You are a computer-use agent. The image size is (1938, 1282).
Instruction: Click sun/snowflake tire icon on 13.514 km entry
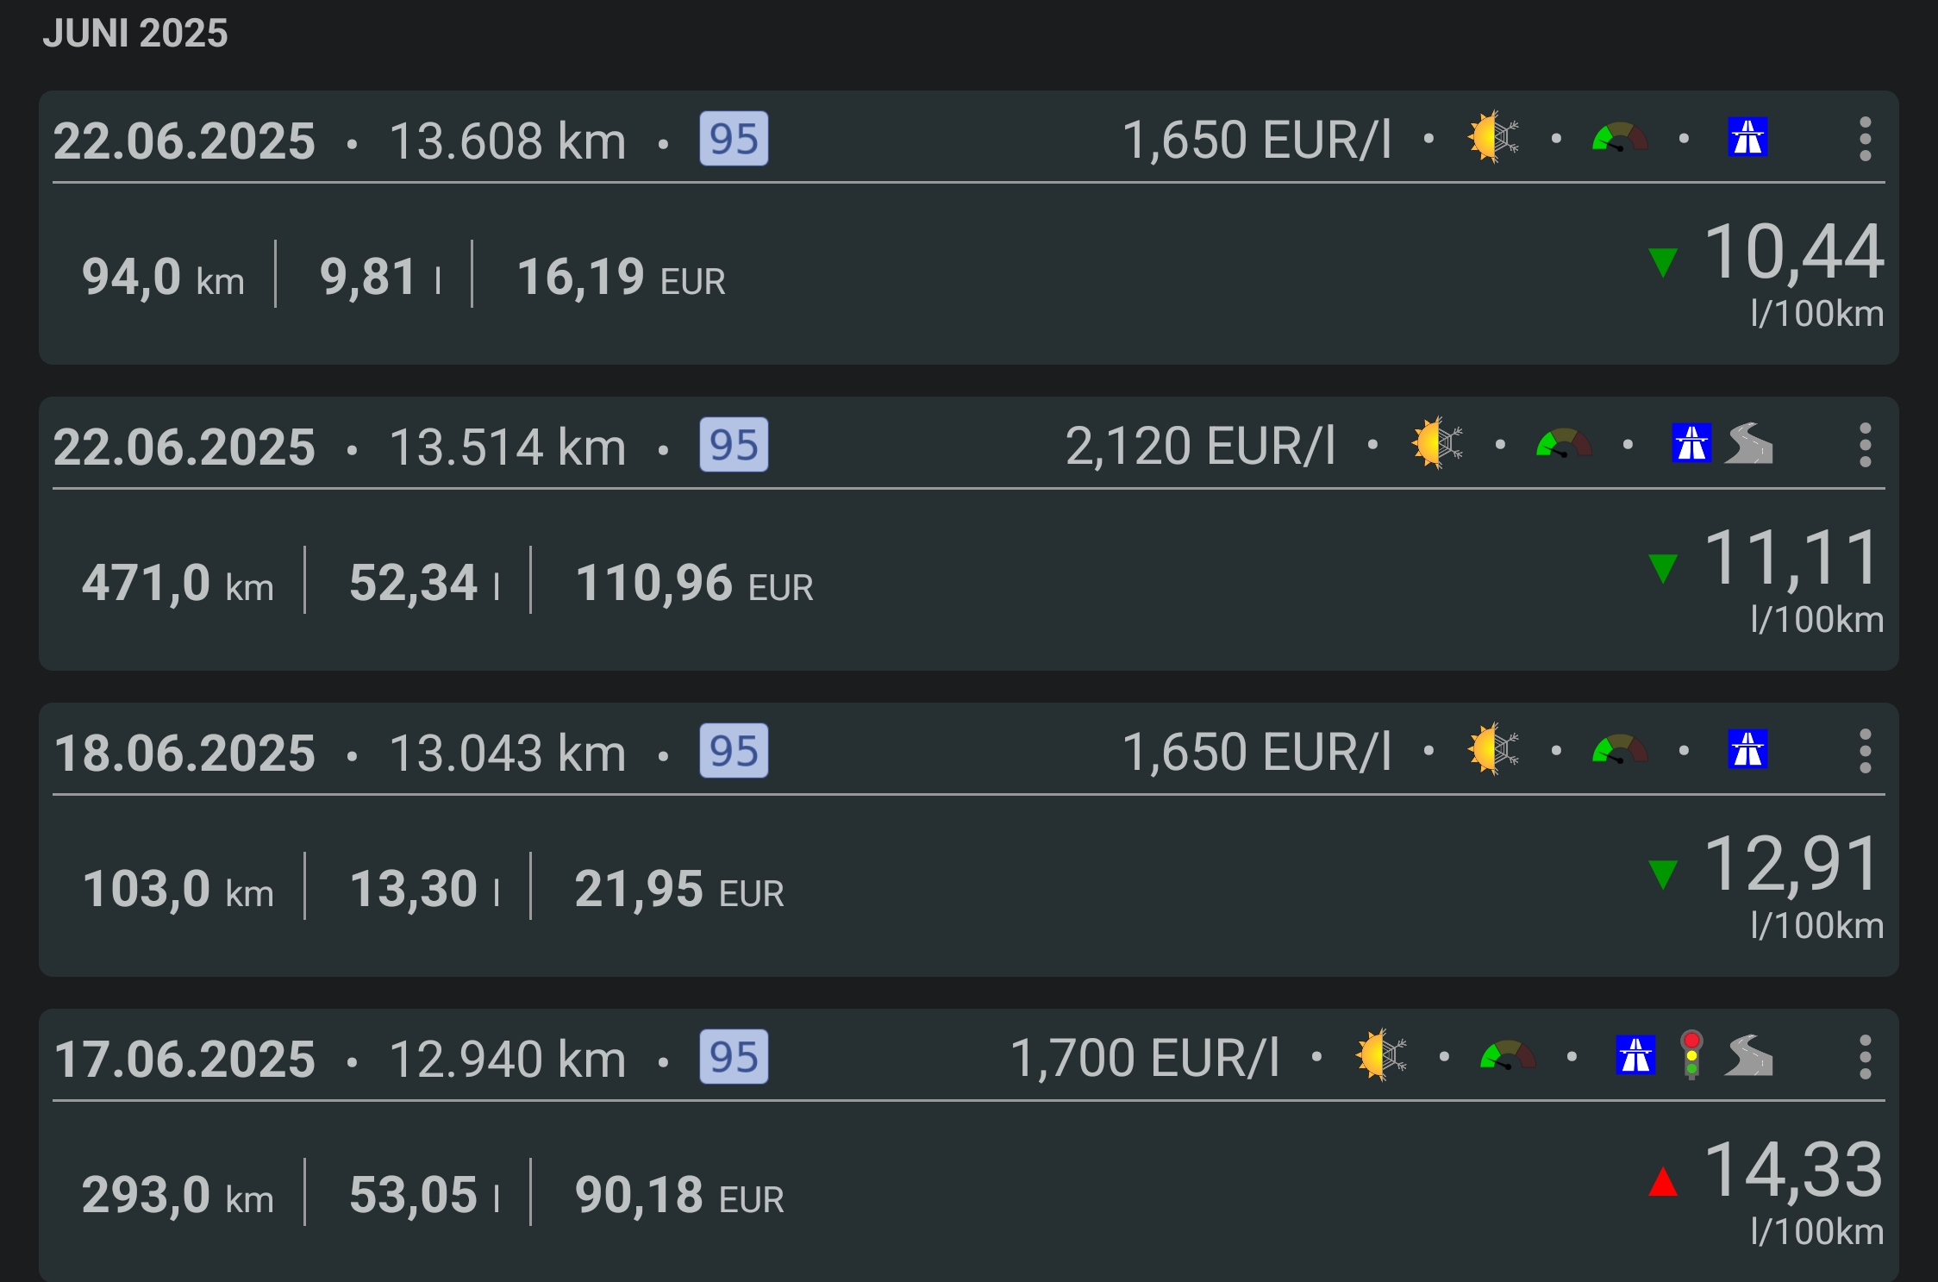[1437, 444]
